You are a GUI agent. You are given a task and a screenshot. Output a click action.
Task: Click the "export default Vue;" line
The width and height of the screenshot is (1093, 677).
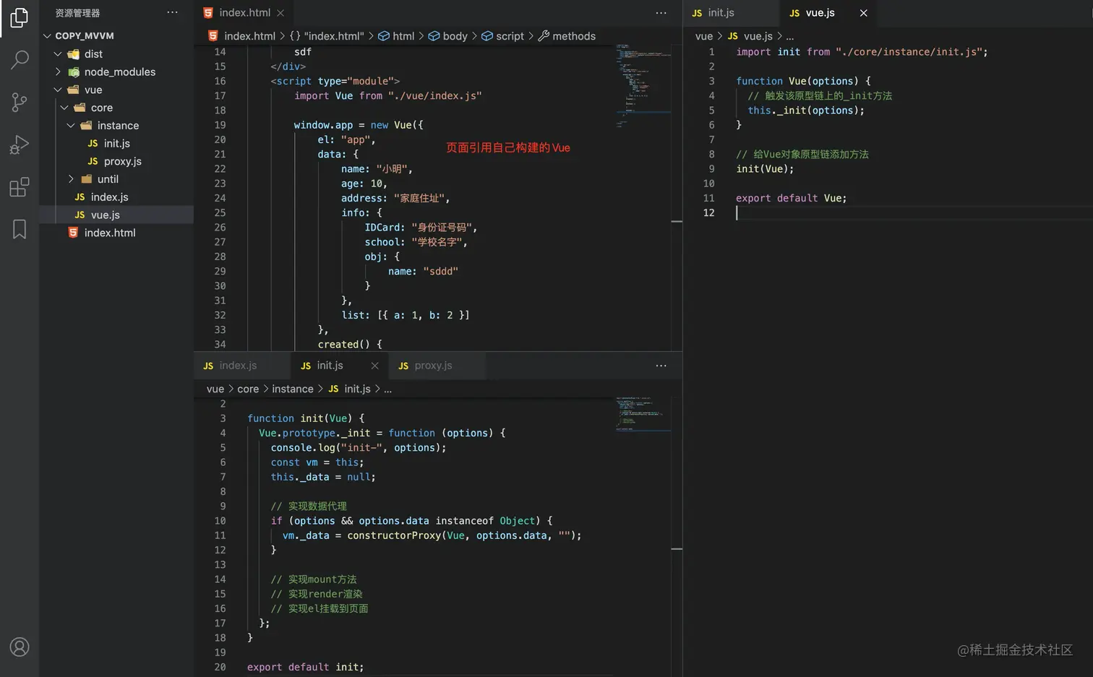tap(792, 198)
